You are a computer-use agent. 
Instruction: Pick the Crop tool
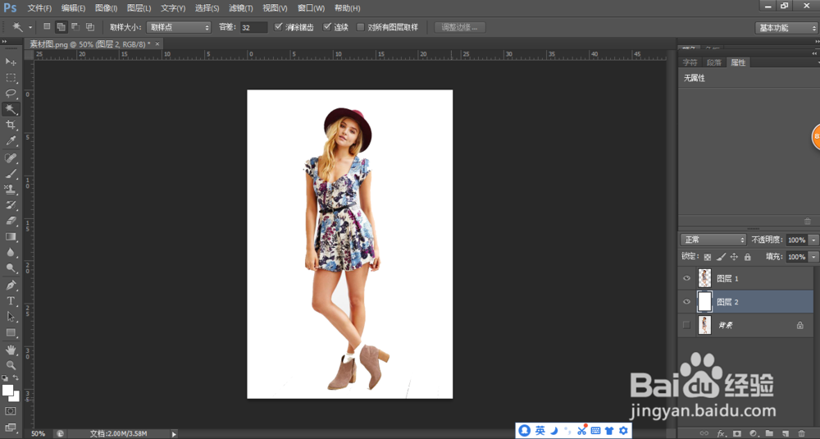coord(11,125)
